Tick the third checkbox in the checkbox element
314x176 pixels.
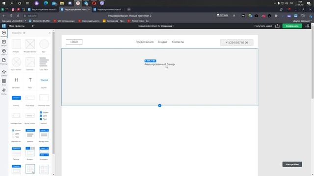tap(41, 119)
